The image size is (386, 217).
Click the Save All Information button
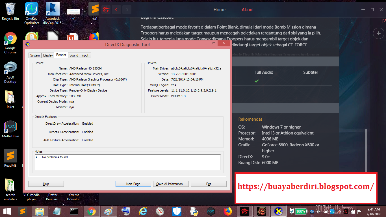171,184
